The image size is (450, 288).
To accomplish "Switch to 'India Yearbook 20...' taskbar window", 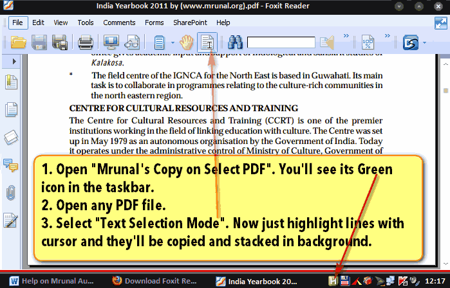I will pos(256,281).
